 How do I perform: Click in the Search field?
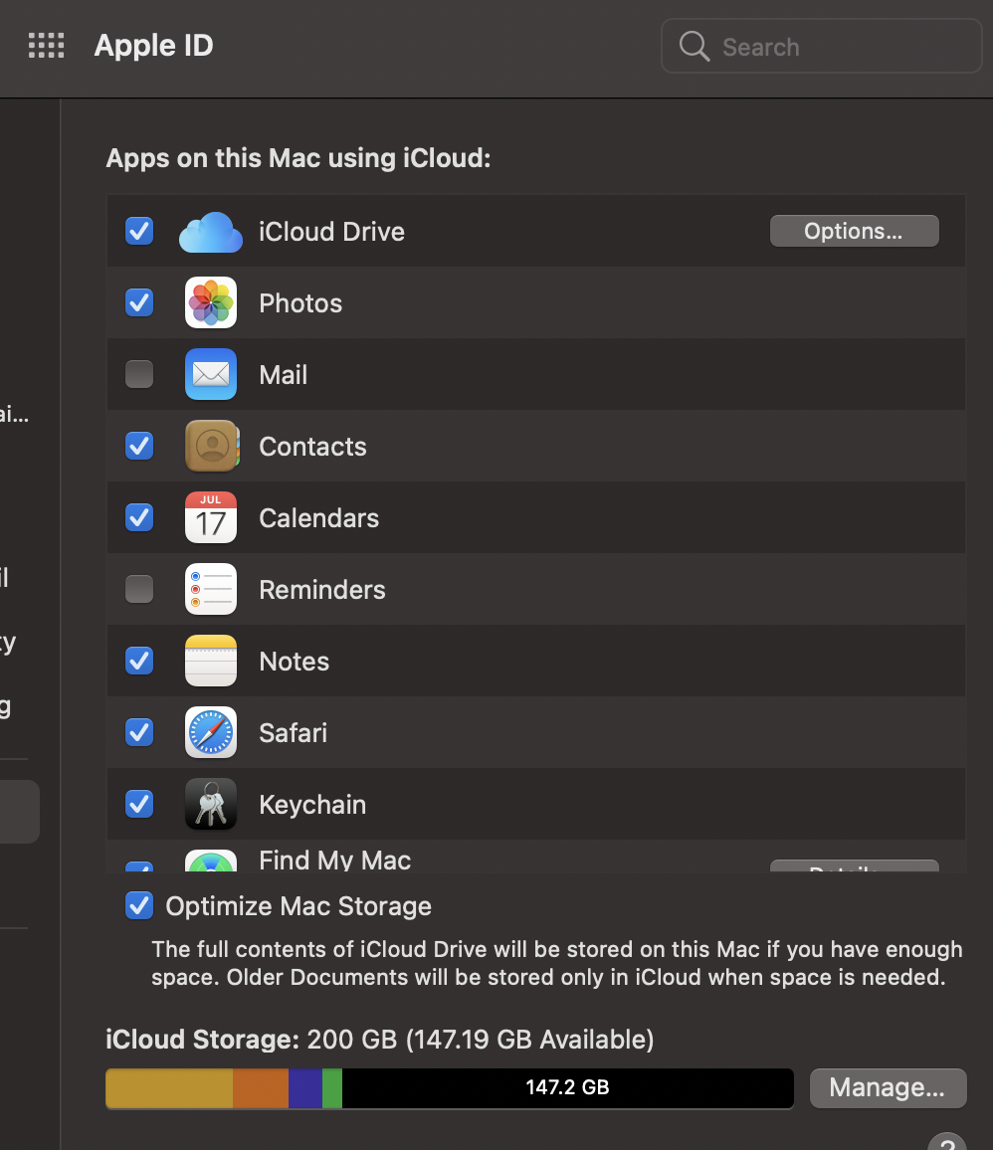pyautogui.click(x=822, y=46)
